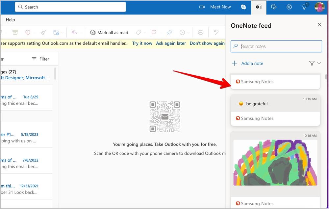Viewport: 329px width, 209px height.
Task: Click the Outlook download QR code
Action: click(x=165, y=117)
